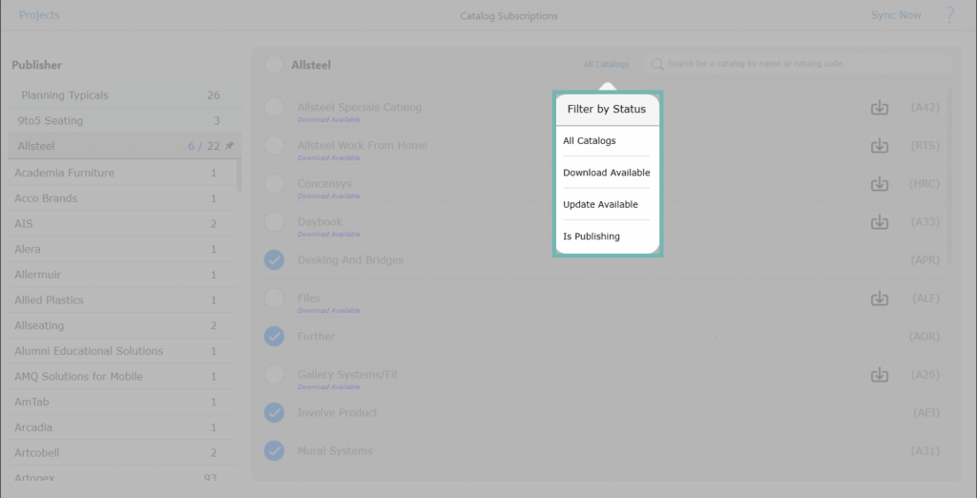Click download icon for Allsteel Specials Catalog
The width and height of the screenshot is (977, 498).
pyautogui.click(x=879, y=107)
